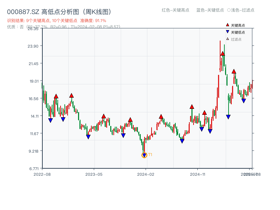Click the blue triangle icon in the legend
Image resolution: width=280 pixels, height=210 pixels.
(x=227, y=32)
